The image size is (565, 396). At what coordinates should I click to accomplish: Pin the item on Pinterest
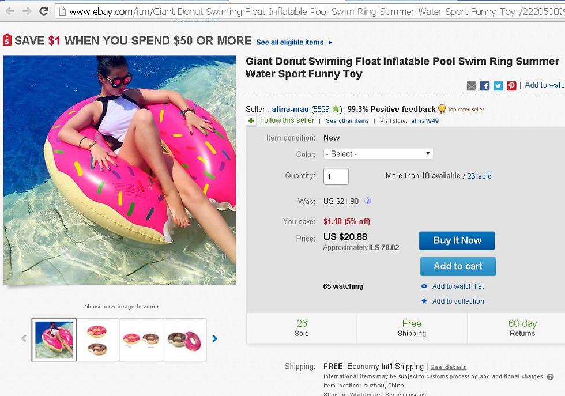(511, 86)
